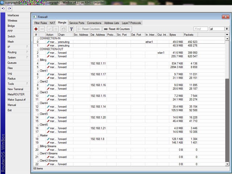This screenshot has height=174, width=232.
Task: Sort by Dst. Address column header
Action: pos(98,35)
